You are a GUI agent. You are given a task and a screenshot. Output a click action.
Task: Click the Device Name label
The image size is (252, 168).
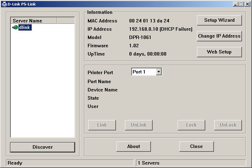[102, 90]
